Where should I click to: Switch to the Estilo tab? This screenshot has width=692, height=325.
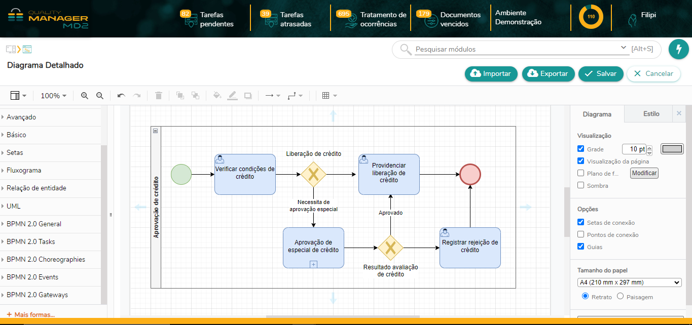[x=651, y=114]
